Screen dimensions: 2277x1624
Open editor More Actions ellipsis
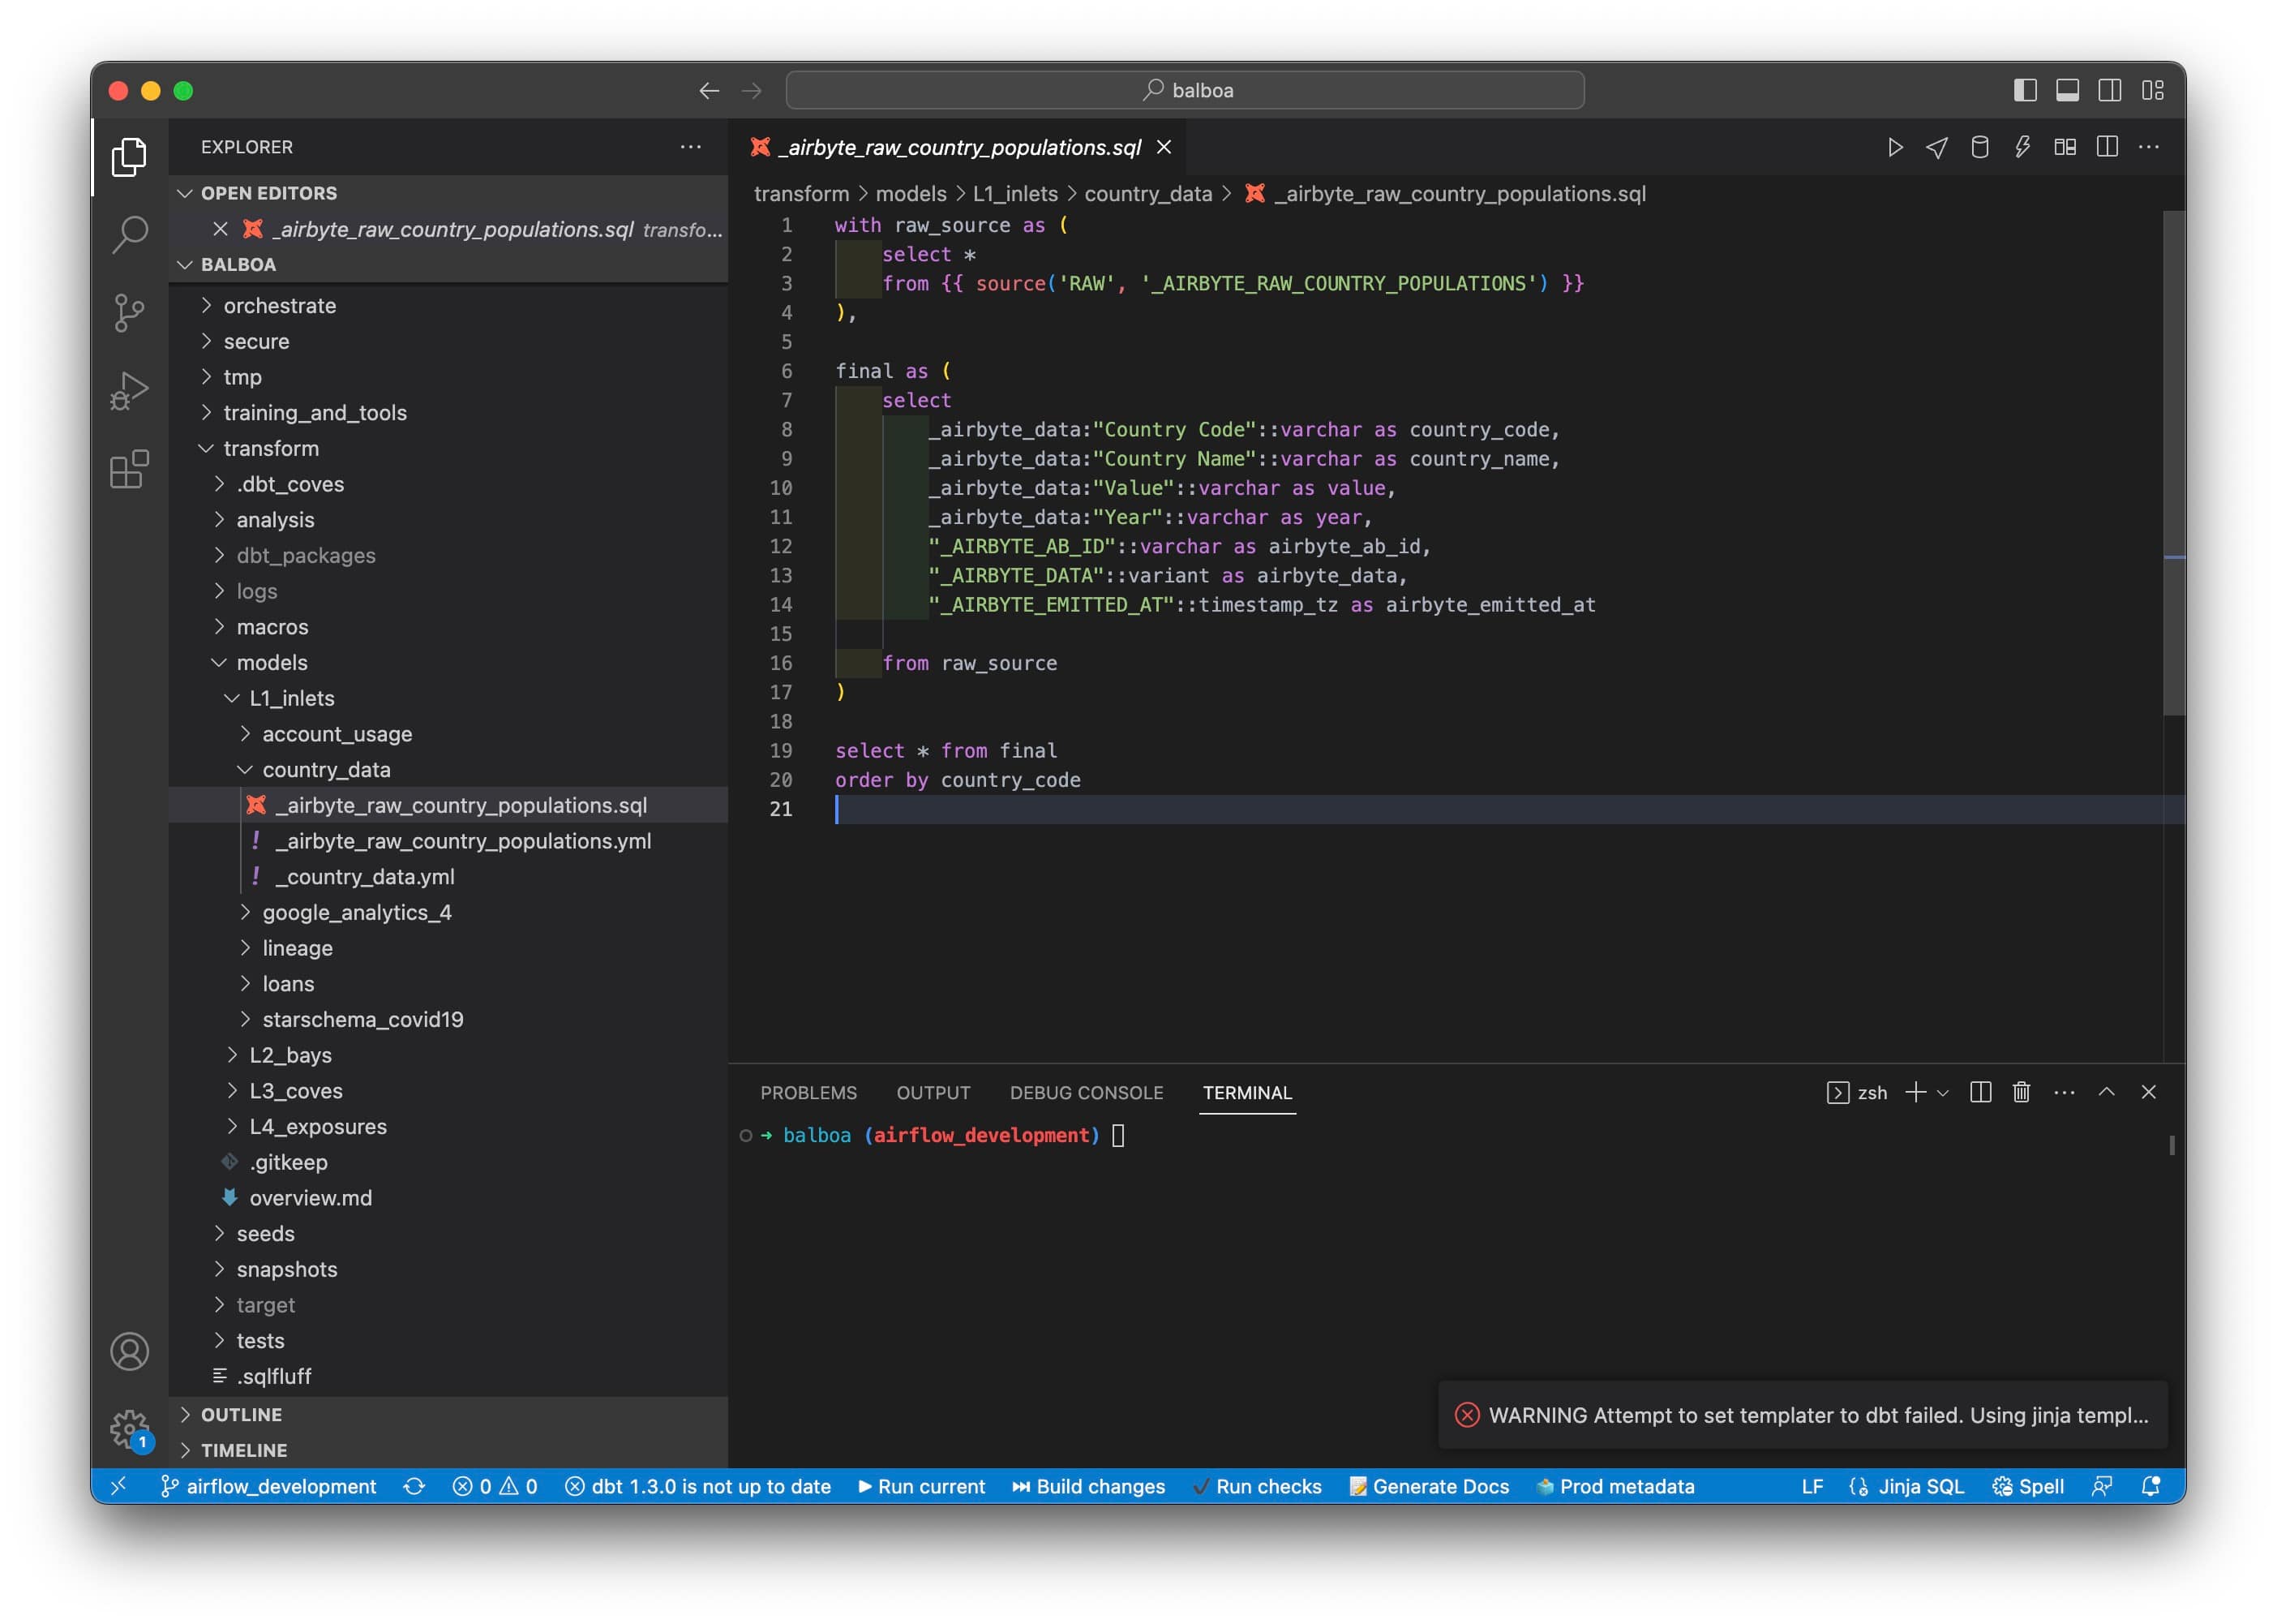(2149, 147)
